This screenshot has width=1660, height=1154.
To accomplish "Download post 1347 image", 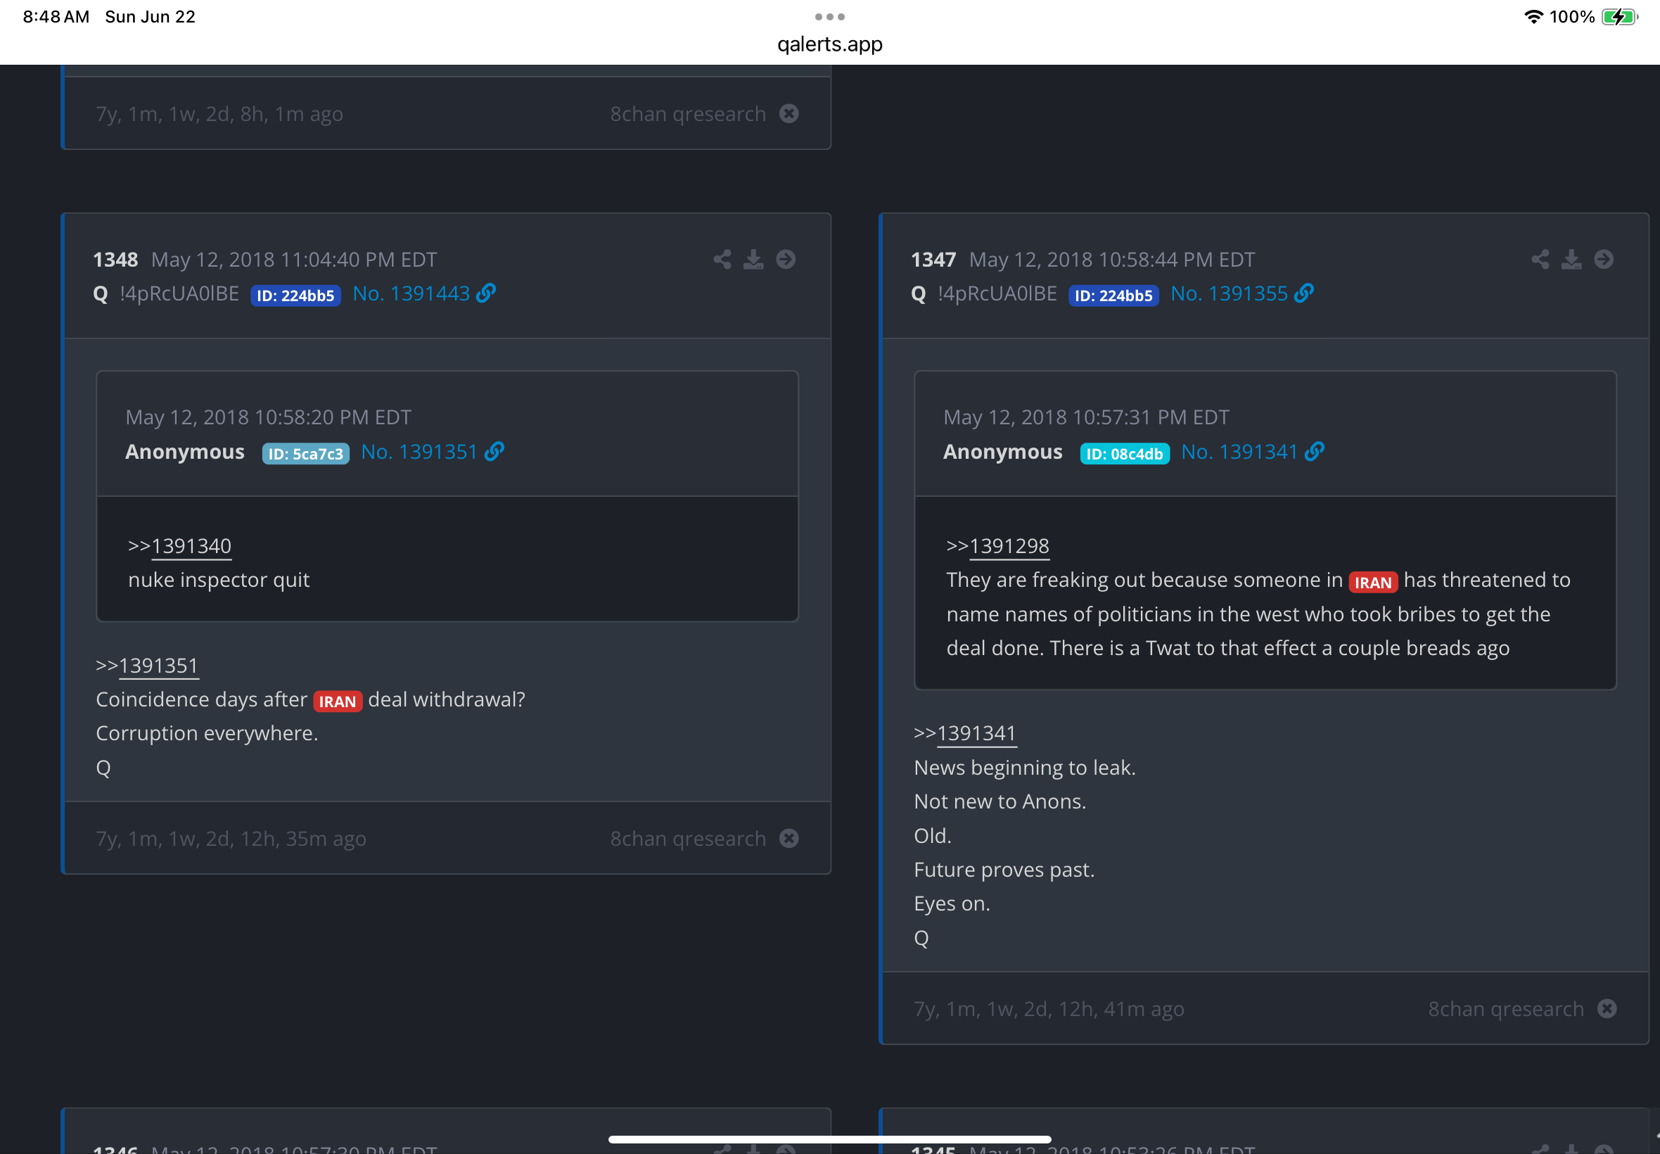I will tap(1571, 259).
